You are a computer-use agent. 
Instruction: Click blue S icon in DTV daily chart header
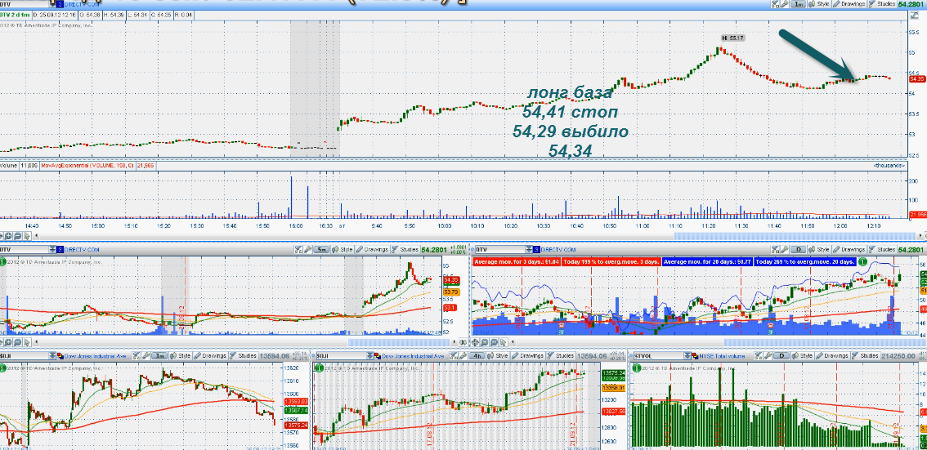tap(536, 250)
